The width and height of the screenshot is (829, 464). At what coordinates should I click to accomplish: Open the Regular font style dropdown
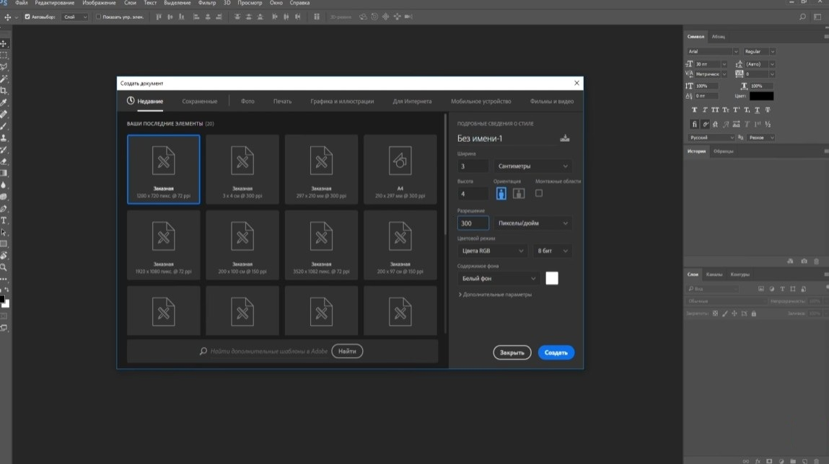759,51
